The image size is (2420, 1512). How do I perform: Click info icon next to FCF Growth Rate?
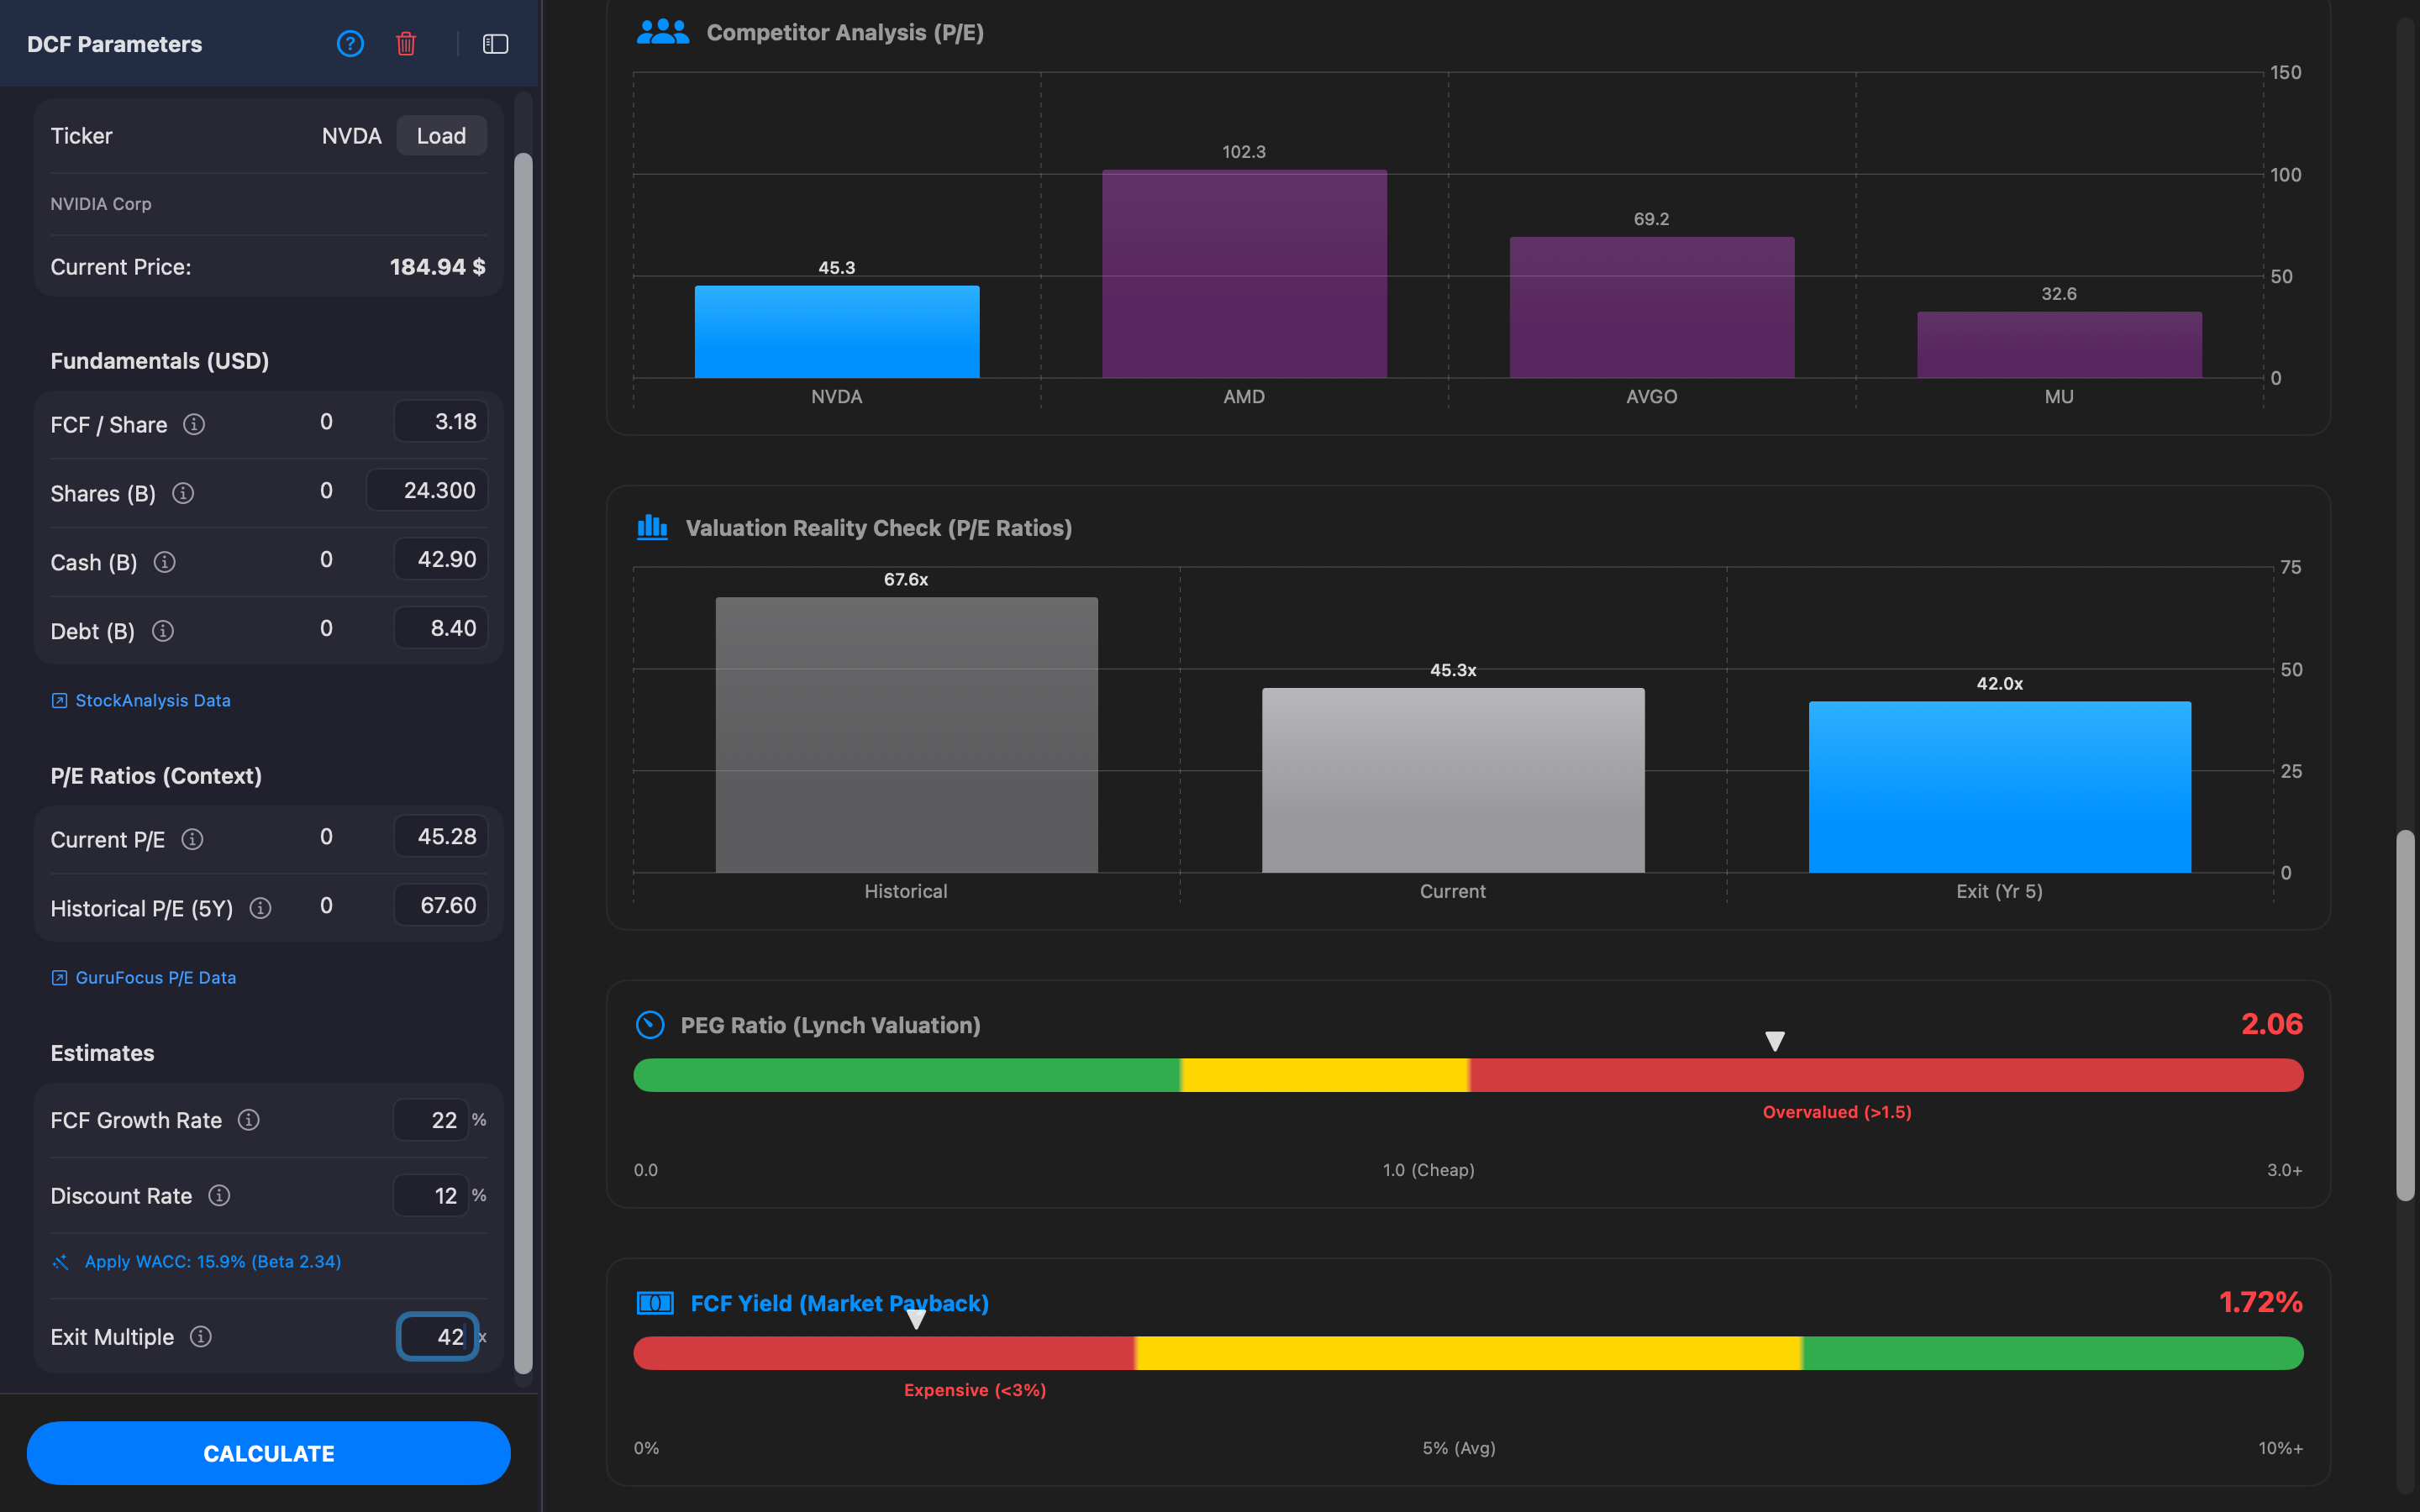(x=249, y=1120)
